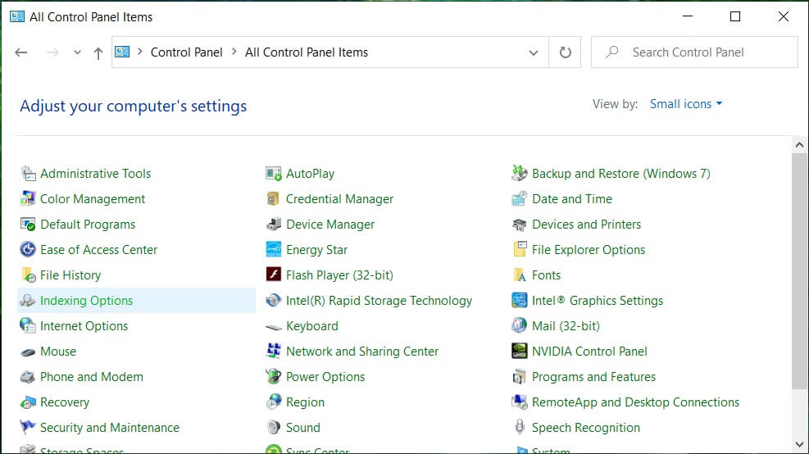Click the Speech Recognition microphone icon

pyautogui.click(x=519, y=427)
